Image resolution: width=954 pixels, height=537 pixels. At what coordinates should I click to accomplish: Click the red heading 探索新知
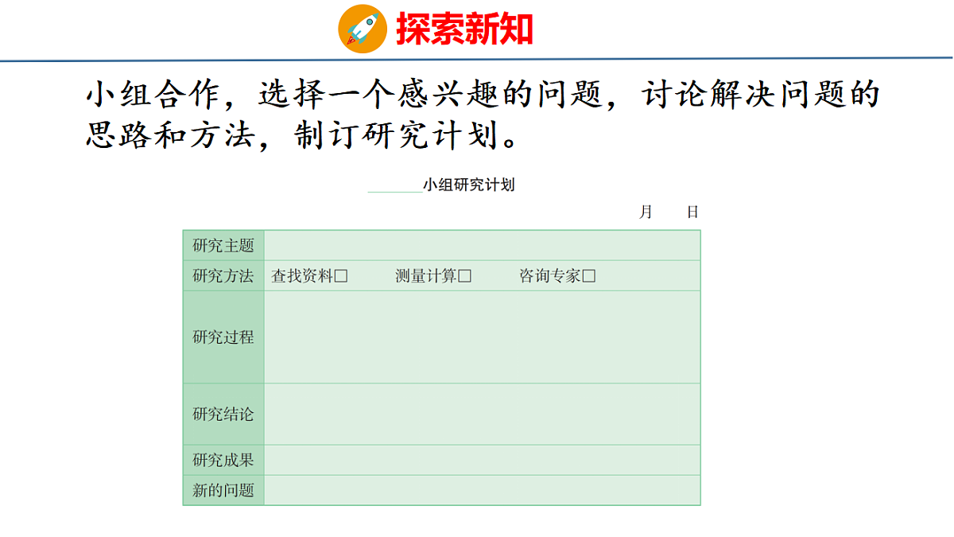[464, 29]
